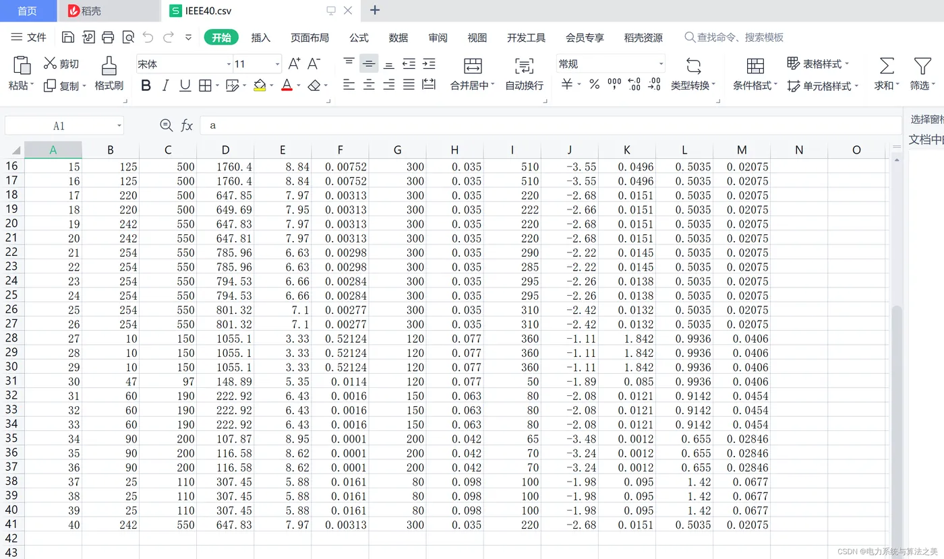Click the Undo arrow
Screen dimensions: 944x559
pos(148,37)
